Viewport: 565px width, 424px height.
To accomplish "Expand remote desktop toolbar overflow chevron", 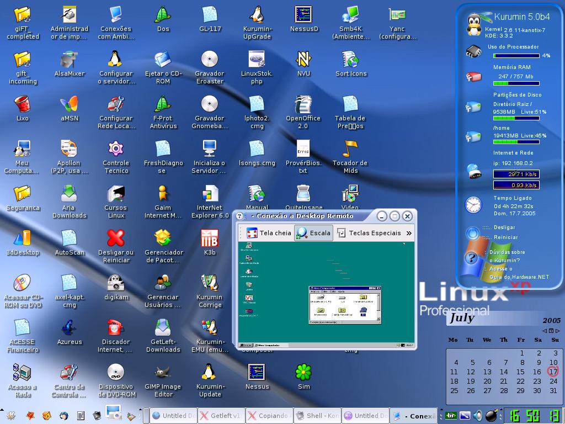I will (409, 234).
